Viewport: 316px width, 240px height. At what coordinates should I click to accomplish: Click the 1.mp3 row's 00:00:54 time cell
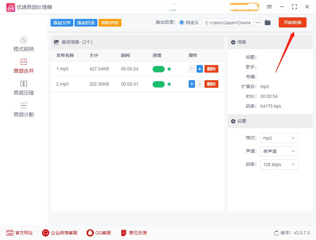pos(130,69)
